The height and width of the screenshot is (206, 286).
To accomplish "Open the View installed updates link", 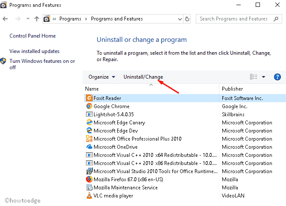I will 35,51.
